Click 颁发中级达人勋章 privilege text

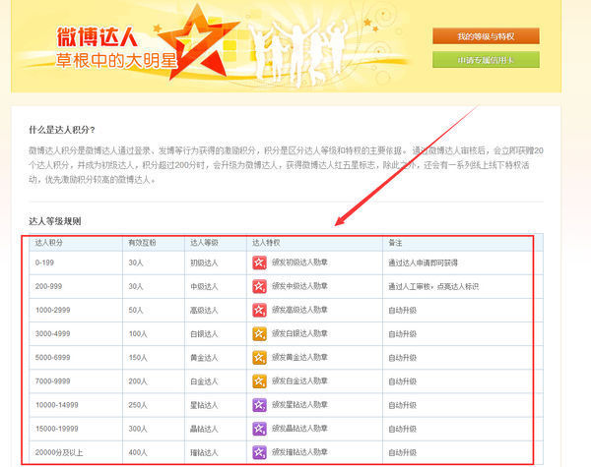pyautogui.click(x=299, y=286)
